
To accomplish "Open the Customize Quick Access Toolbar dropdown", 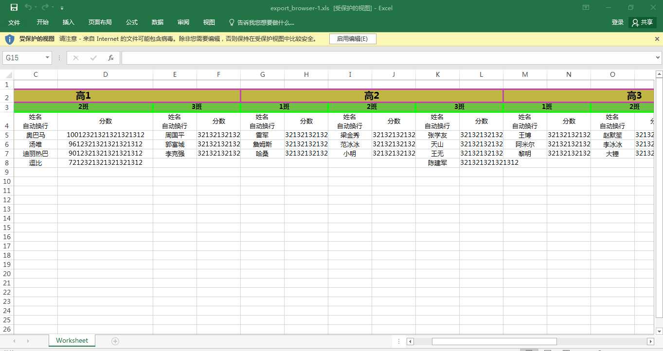I will [62, 8].
